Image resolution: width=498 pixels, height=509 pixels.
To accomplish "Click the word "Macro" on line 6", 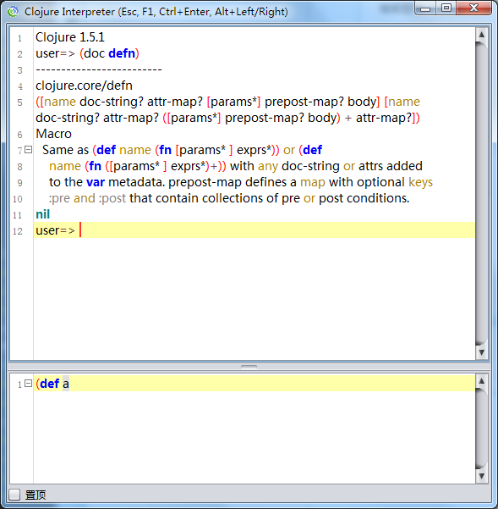I will pos(53,134).
